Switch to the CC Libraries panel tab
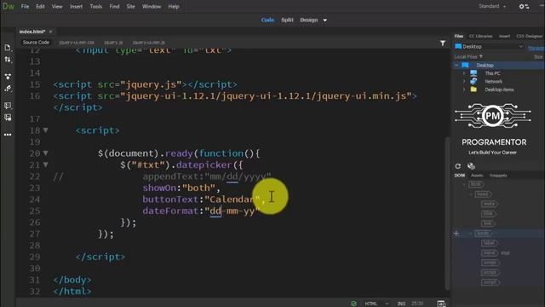This screenshot has height=307, width=545. pyautogui.click(x=480, y=36)
